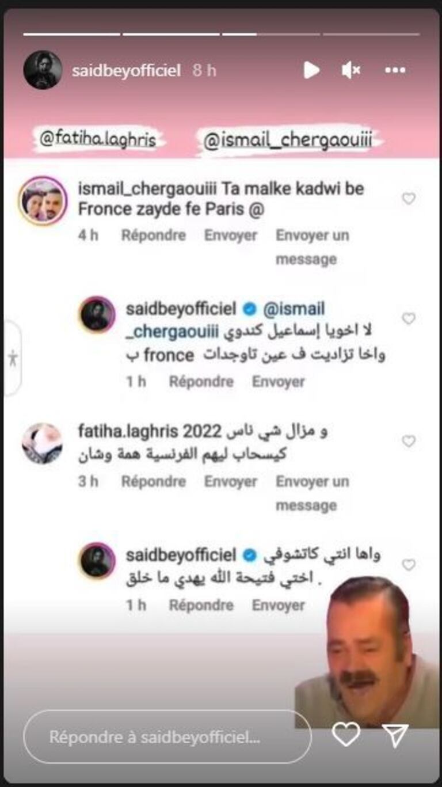Focus the Répondre à saidbeyofficiel input field
This screenshot has width=442, height=787.
(x=167, y=736)
